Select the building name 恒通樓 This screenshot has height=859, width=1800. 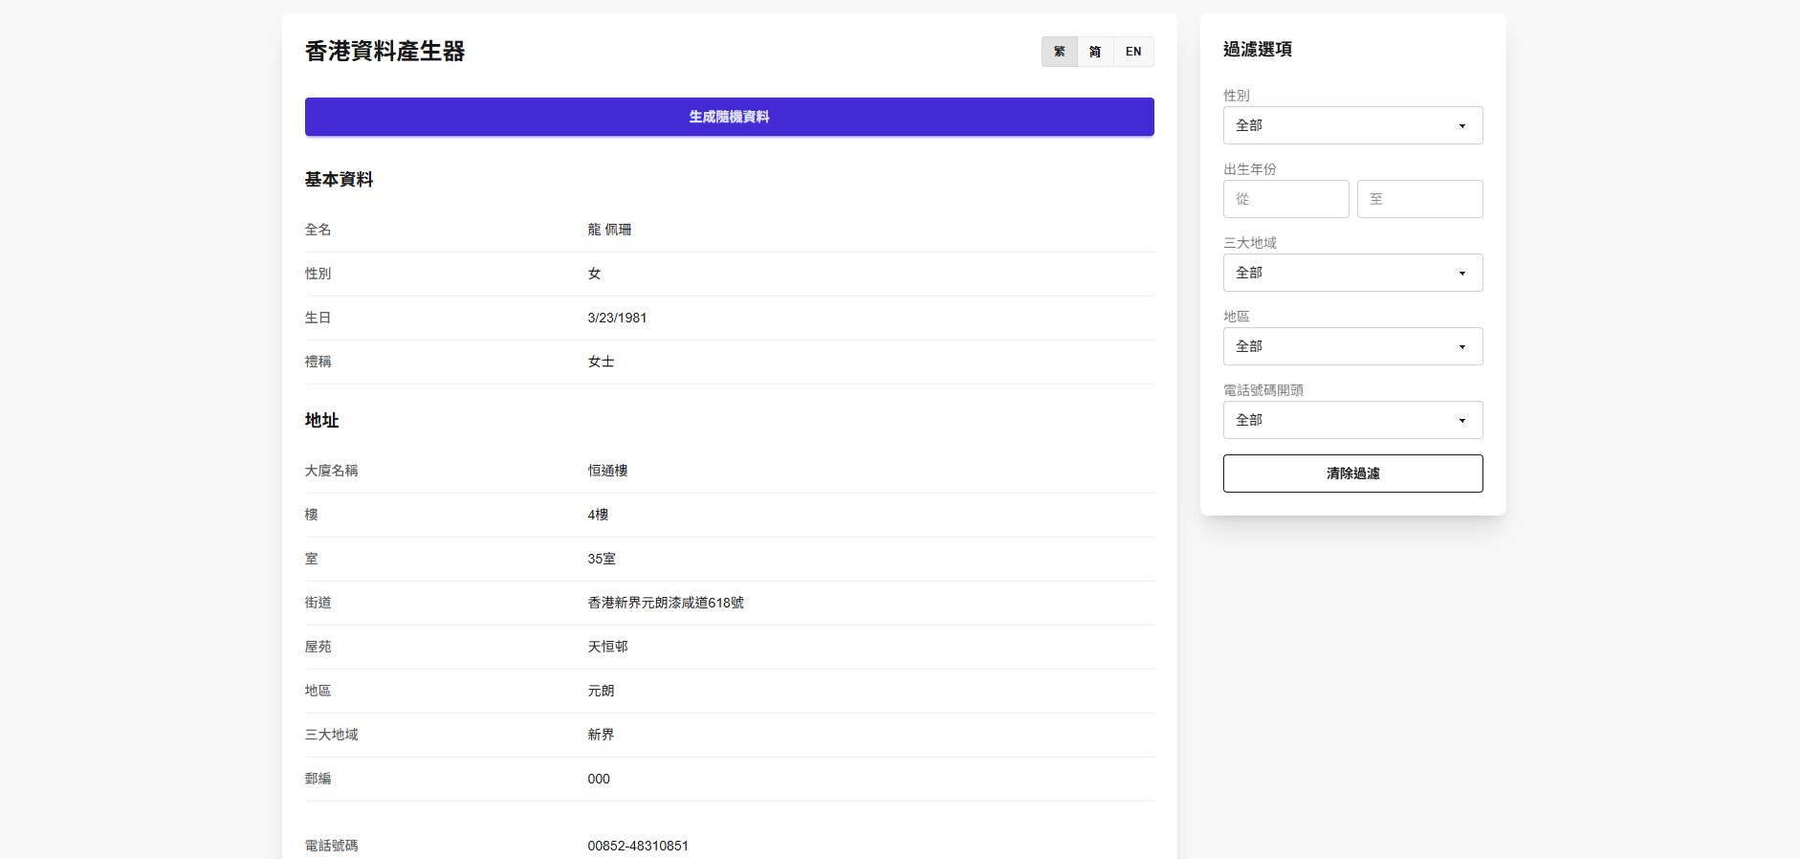click(x=607, y=471)
